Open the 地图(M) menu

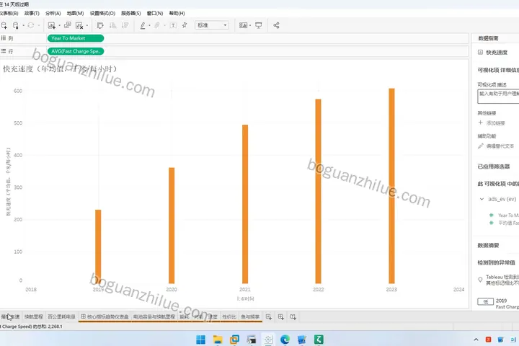coord(75,13)
